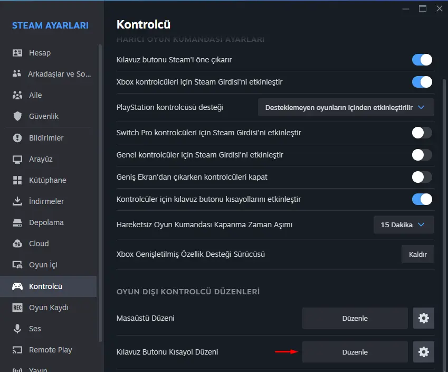Open gear settings for Masaüstü Düzeni

[424, 318]
